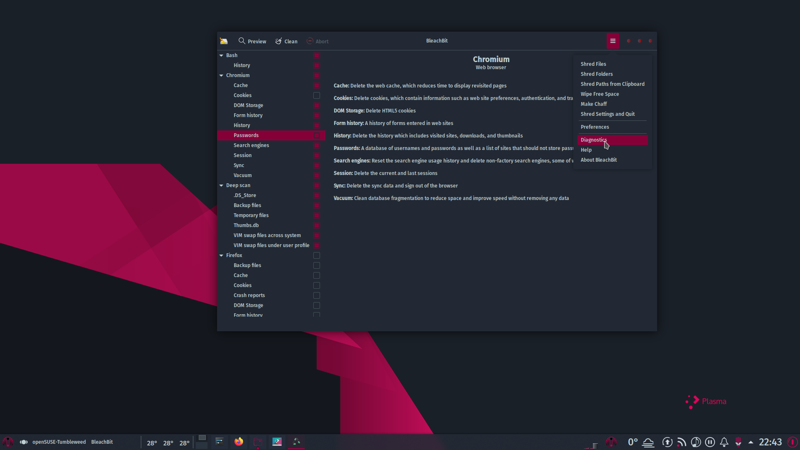Toggle the Chromium Cache checkbox
Screen dimensions: 800x450
click(317, 85)
